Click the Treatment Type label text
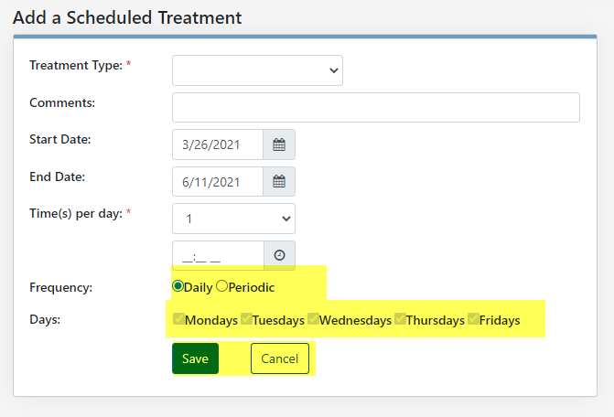614x417 pixels. [76, 65]
